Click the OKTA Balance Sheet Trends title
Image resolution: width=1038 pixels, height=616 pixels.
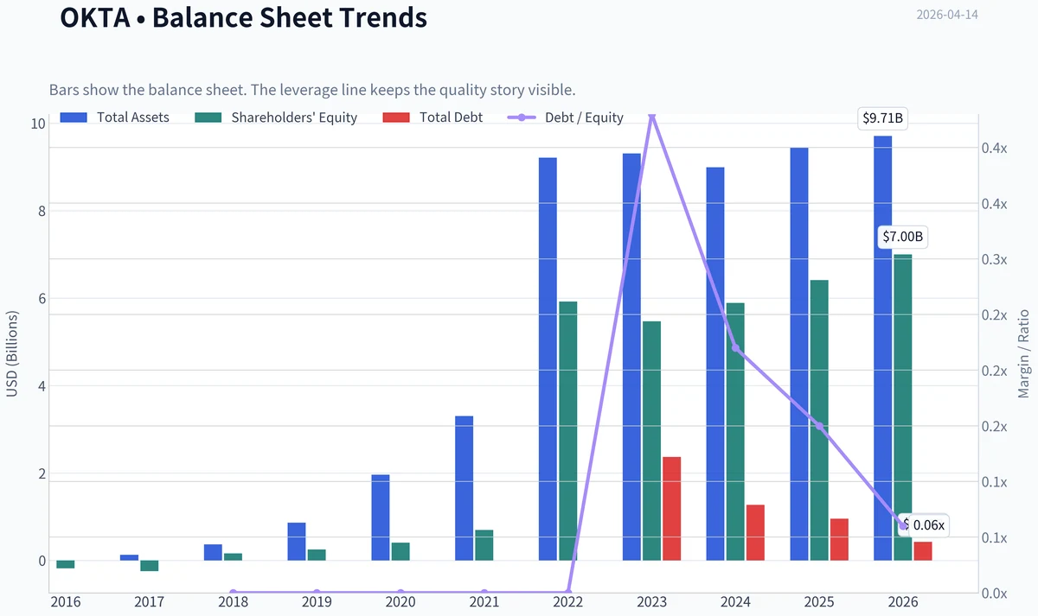(x=244, y=16)
